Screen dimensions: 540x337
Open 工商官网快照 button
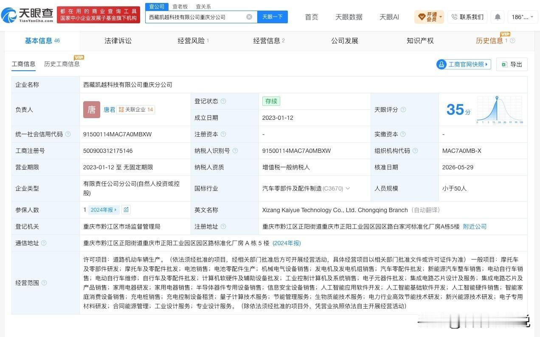pos(464,64)
